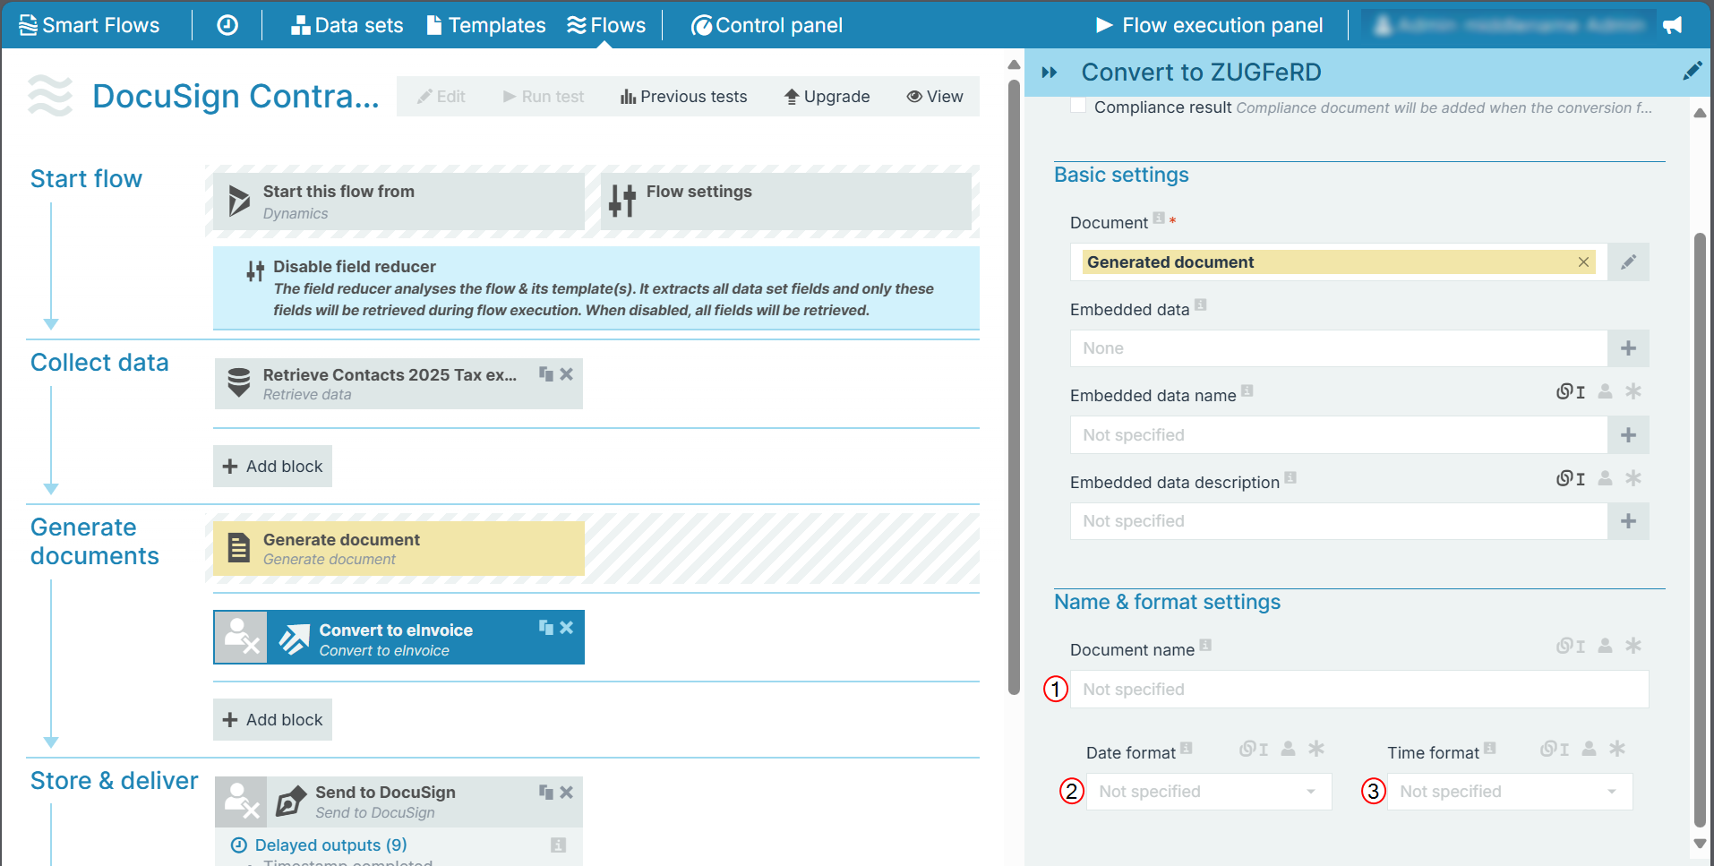Viewport: 1714px width, 866px height.
Task: Click the asterisk icon for Date format
Action: click(x=1316, y=749)
